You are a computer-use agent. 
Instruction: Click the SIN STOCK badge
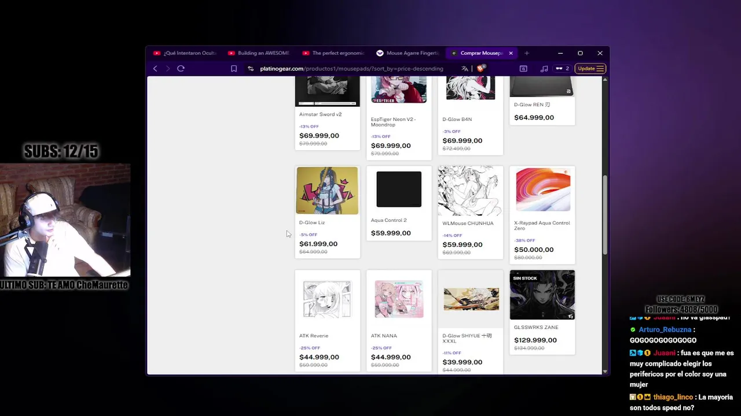pos(525,278)
